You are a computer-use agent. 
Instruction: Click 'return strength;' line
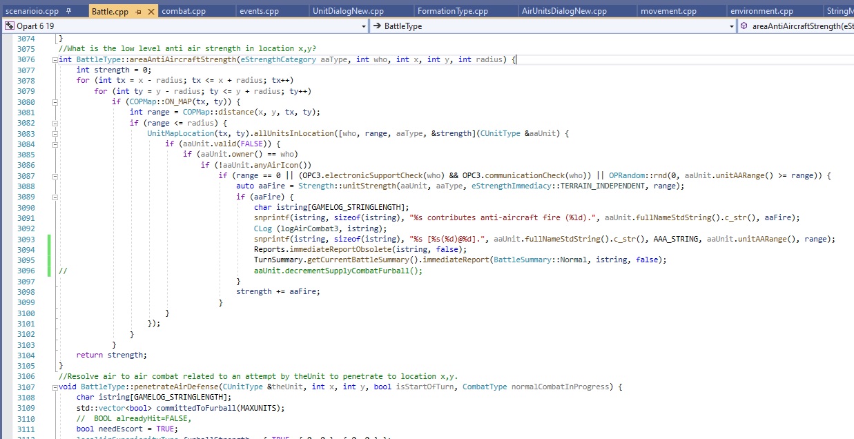coord(112,355)
